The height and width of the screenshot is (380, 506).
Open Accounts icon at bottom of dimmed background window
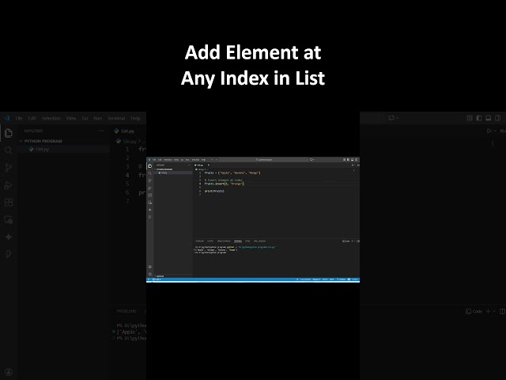click(x=9, y=372)
